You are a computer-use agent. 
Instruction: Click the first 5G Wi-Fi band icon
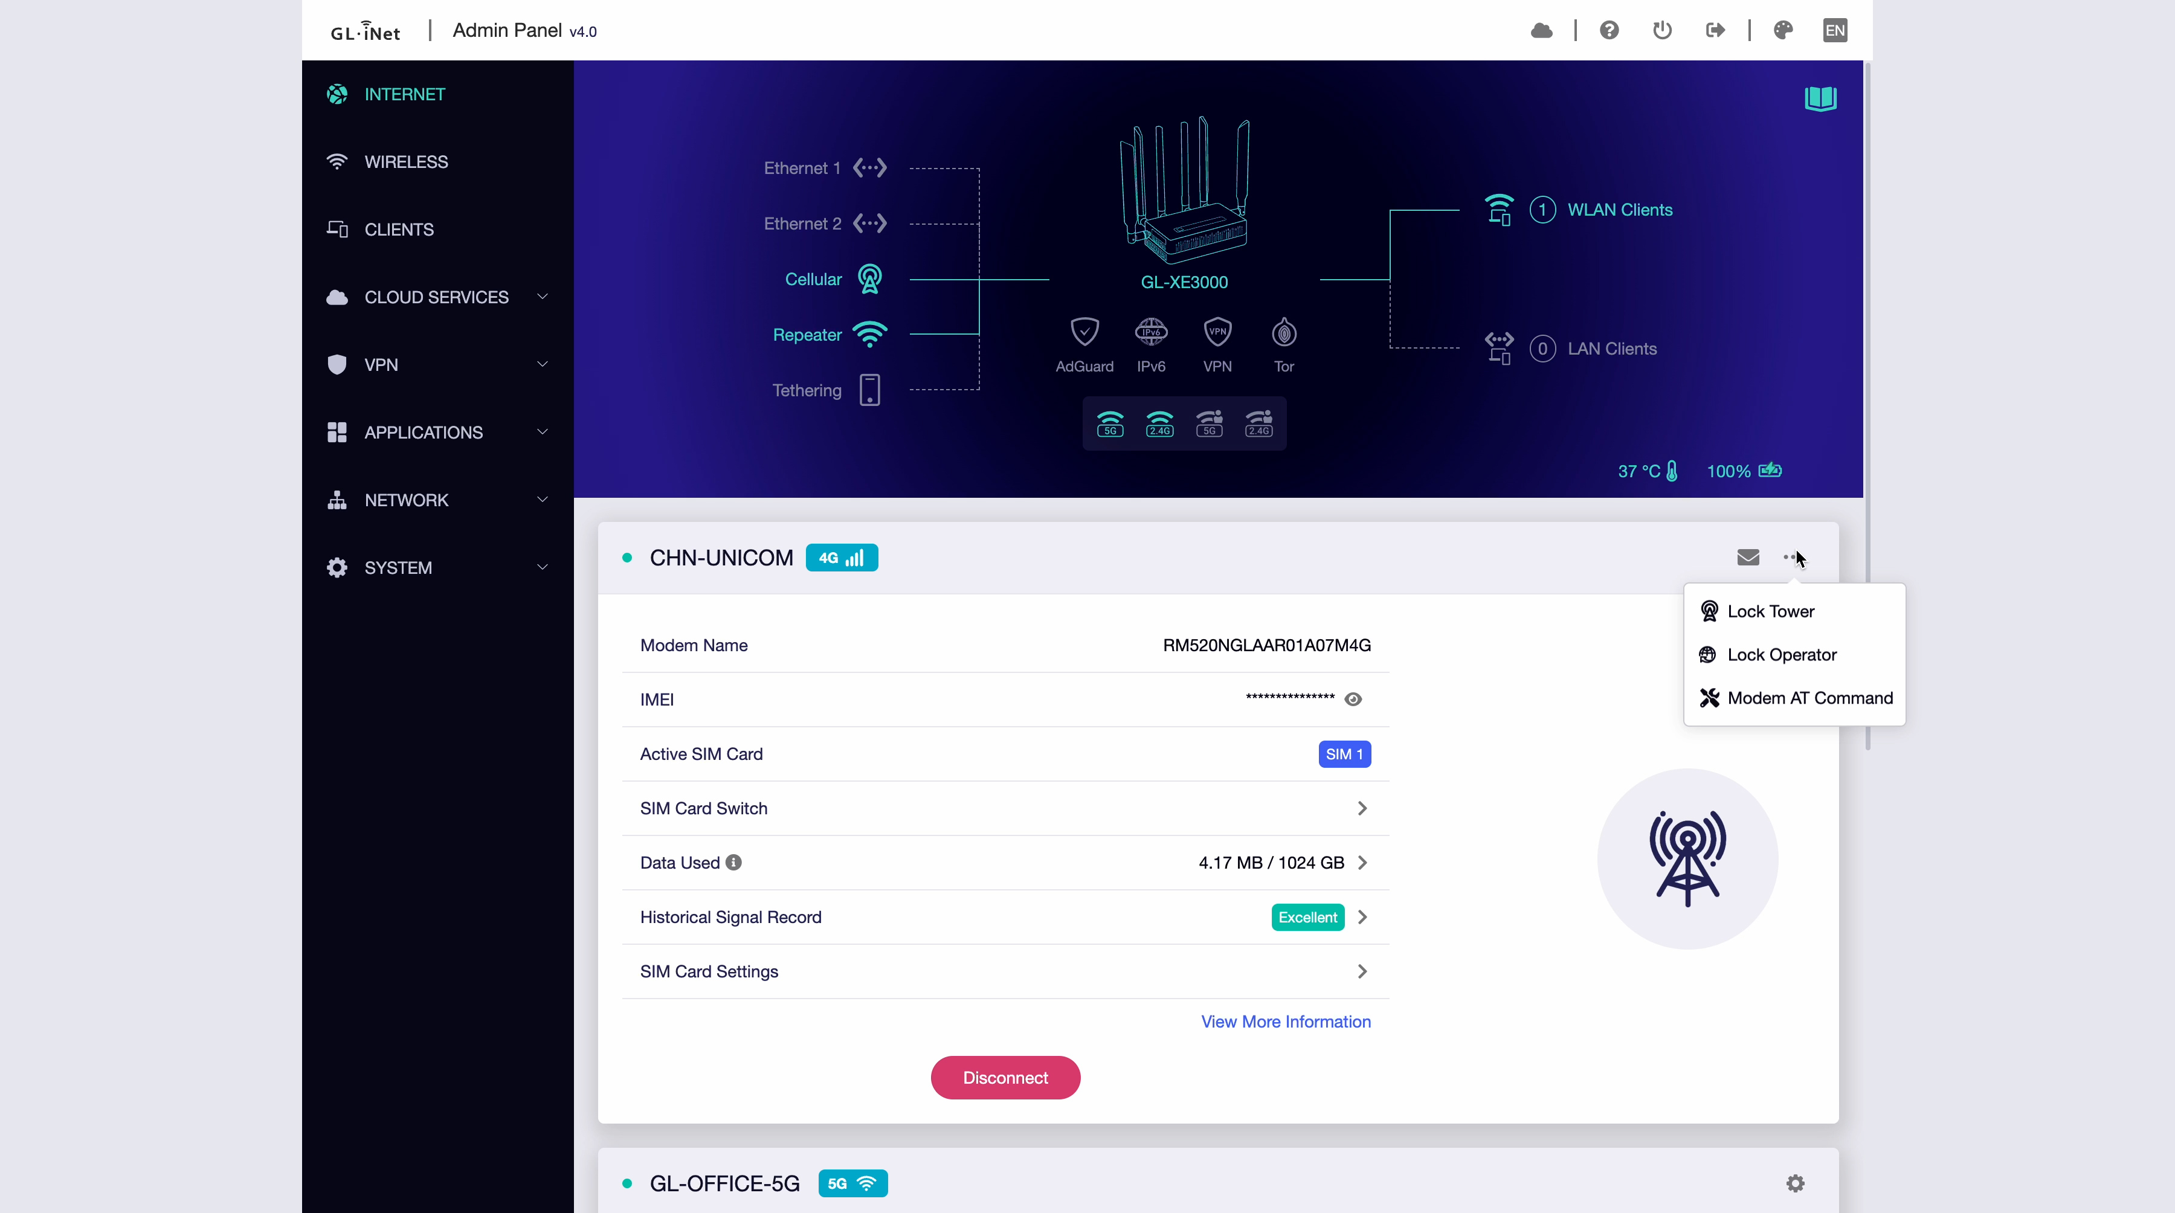point(1110,423)
